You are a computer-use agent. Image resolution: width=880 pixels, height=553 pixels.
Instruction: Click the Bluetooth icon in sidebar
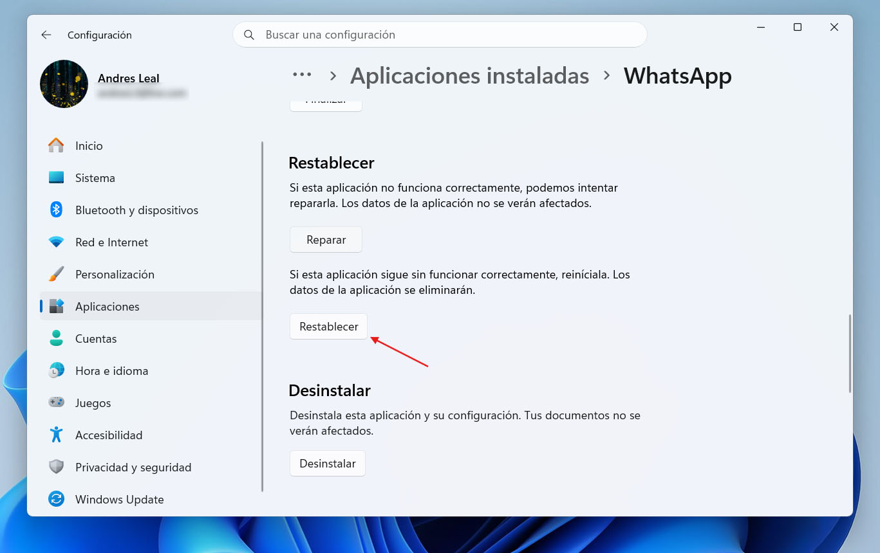56,210
